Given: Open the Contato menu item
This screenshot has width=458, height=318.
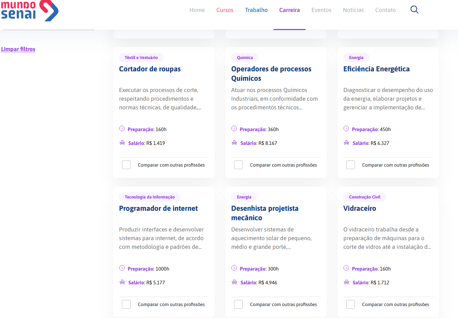Looking at the screenshot, I should click(x=385, y=10).
